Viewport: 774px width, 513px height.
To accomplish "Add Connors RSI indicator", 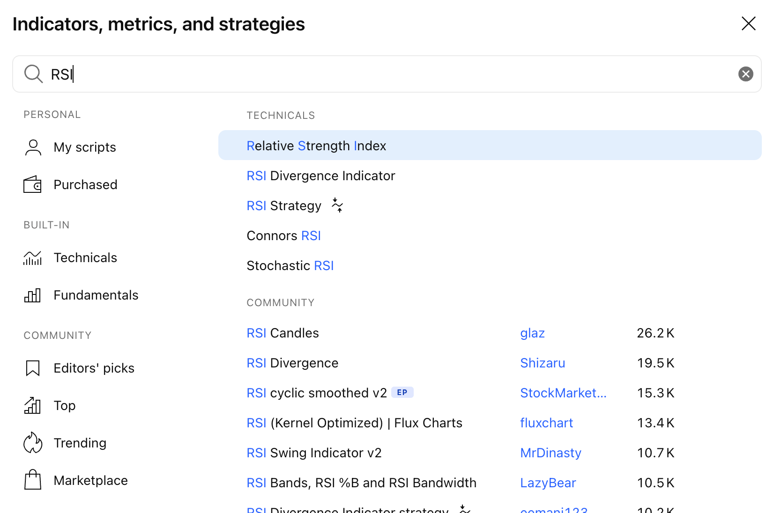I will 490,235.
